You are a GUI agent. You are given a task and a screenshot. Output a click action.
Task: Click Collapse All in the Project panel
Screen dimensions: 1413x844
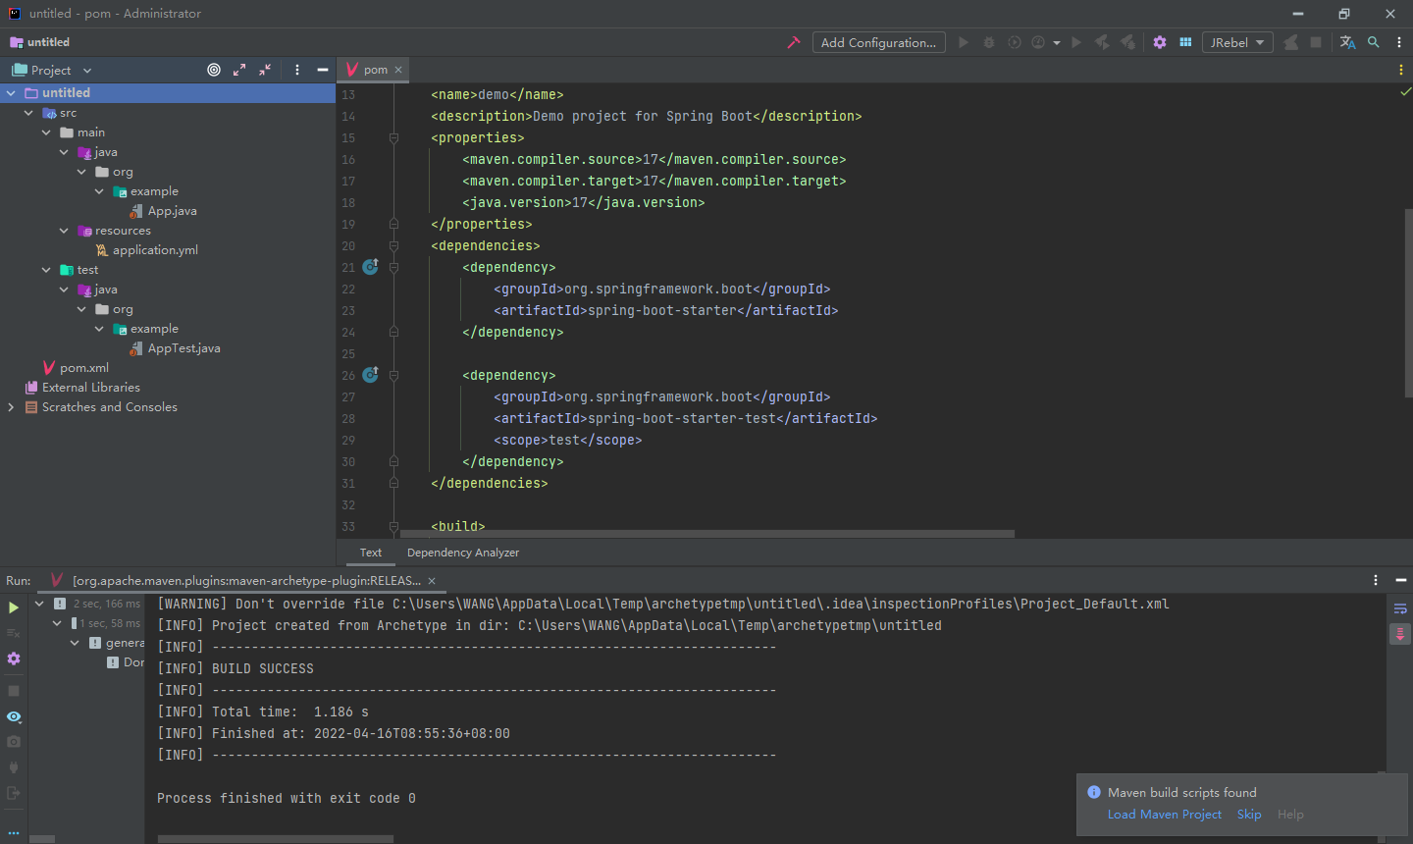(265, 70)
